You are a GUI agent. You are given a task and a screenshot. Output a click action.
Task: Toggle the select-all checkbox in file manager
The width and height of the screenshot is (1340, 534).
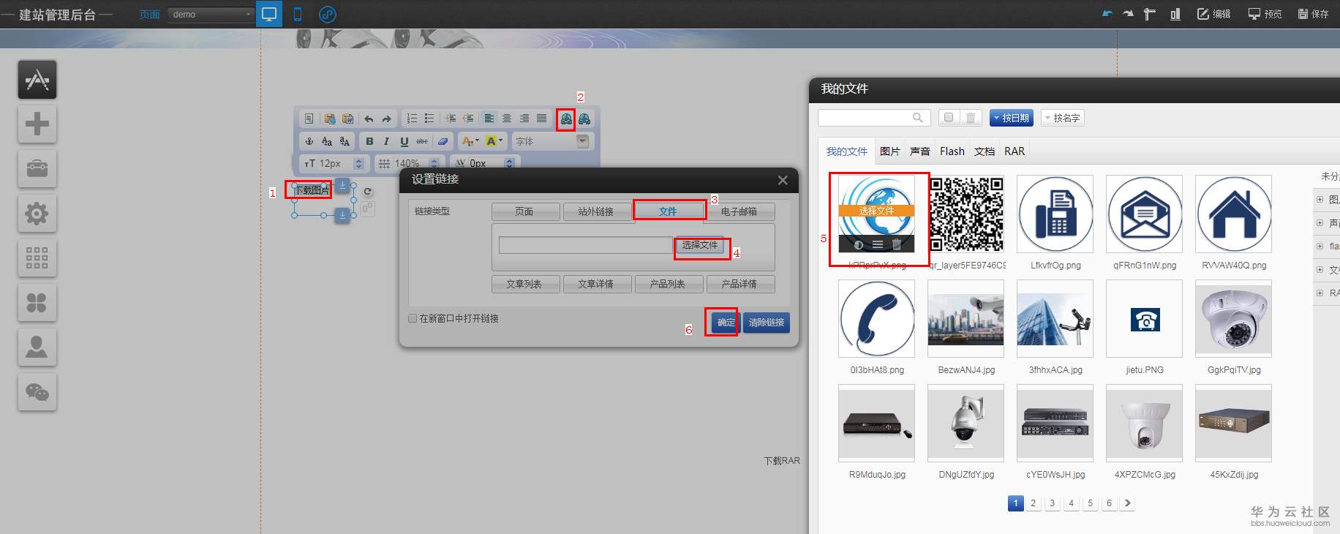pos(949,118)
